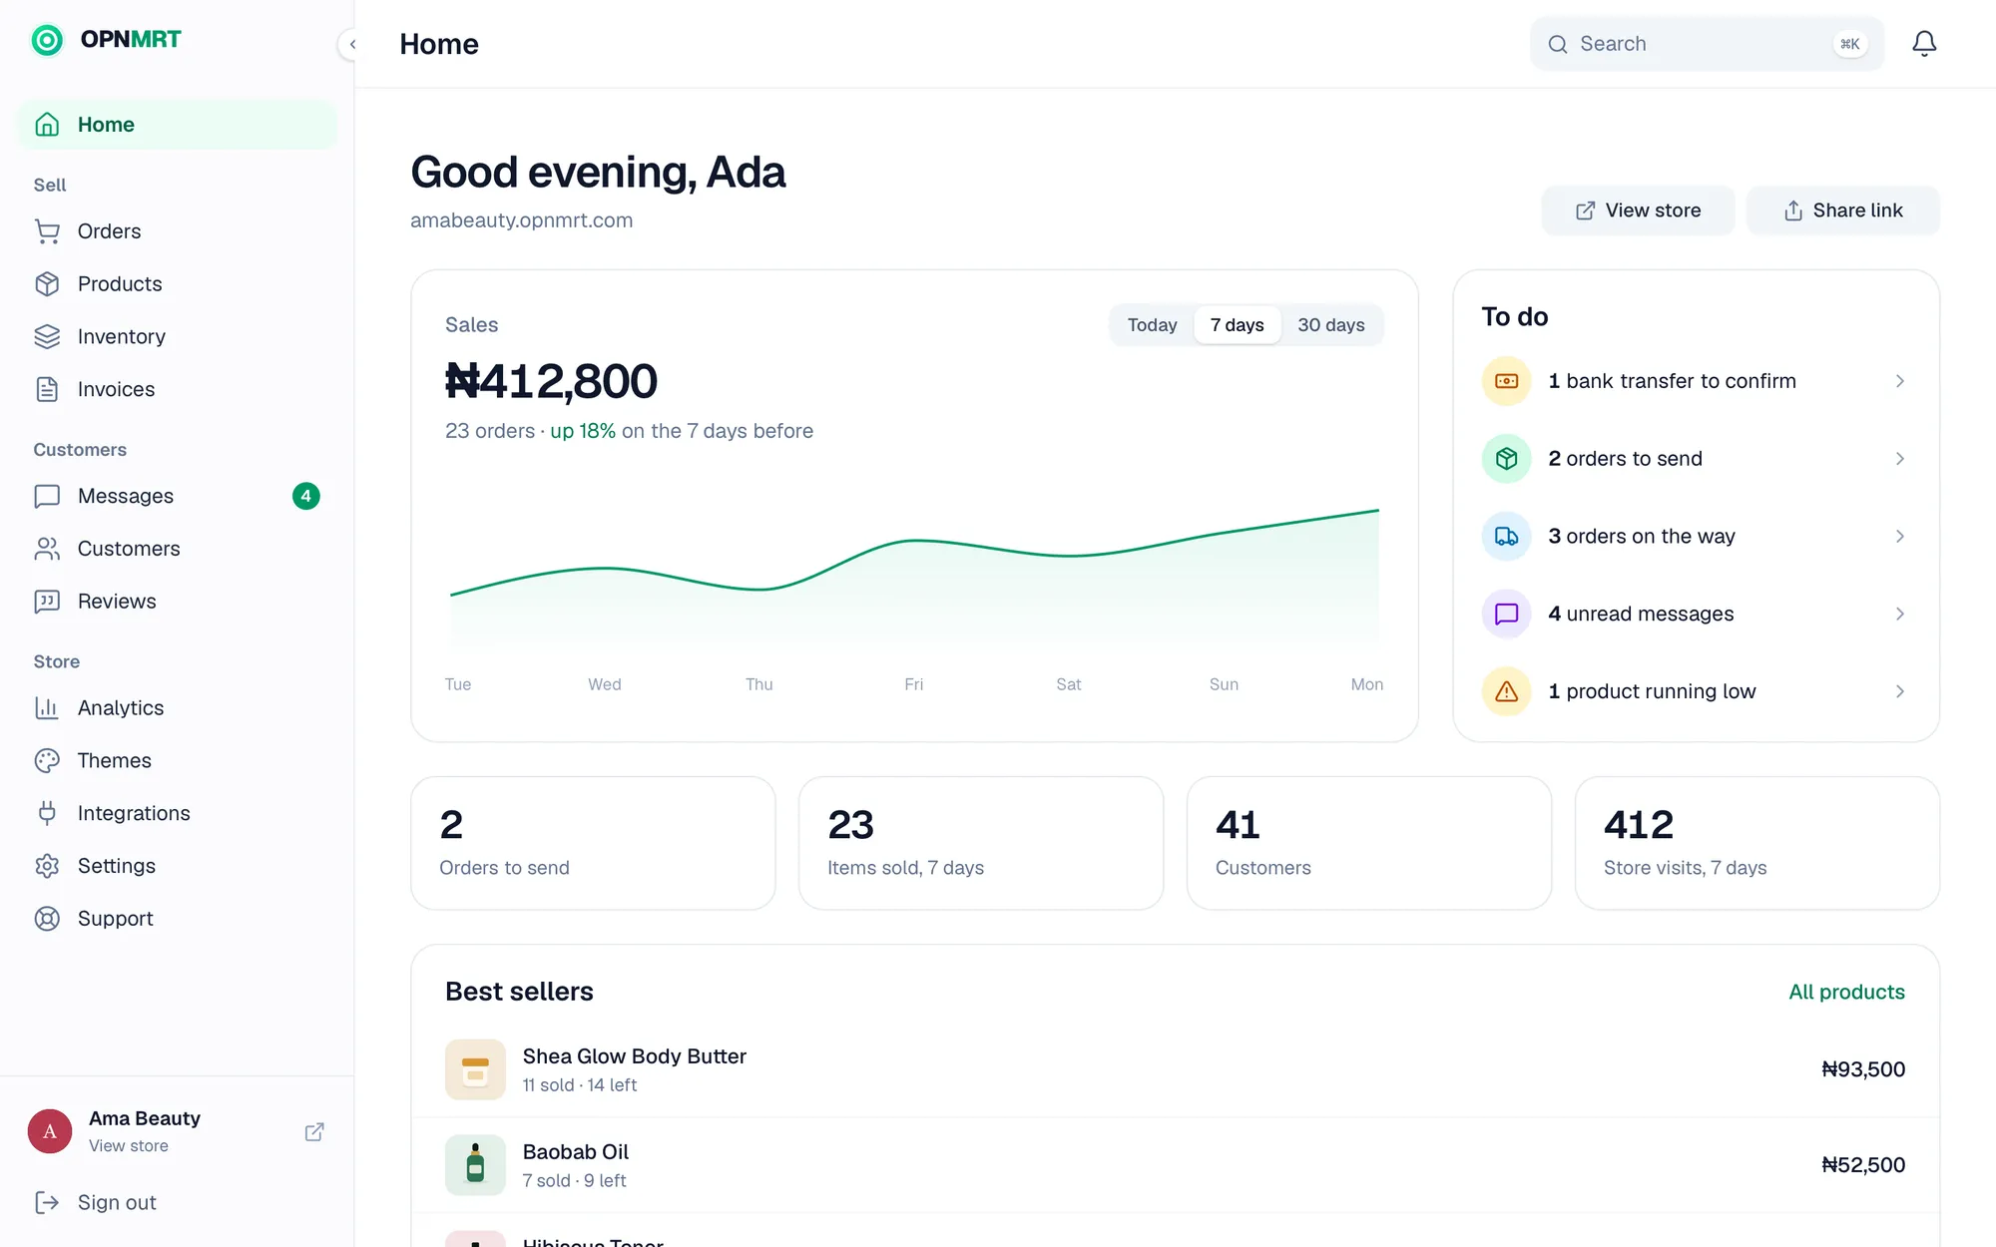Open the Store visits, 7 days card
Screen dimensions: 1996x1247
point(1756,843)
